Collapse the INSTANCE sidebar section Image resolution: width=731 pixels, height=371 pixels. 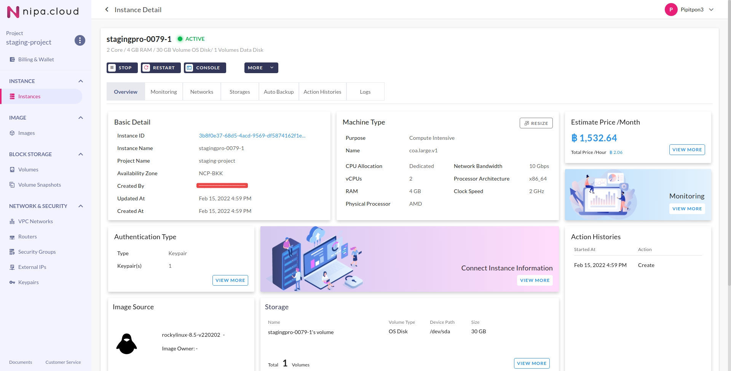[80, 81]
